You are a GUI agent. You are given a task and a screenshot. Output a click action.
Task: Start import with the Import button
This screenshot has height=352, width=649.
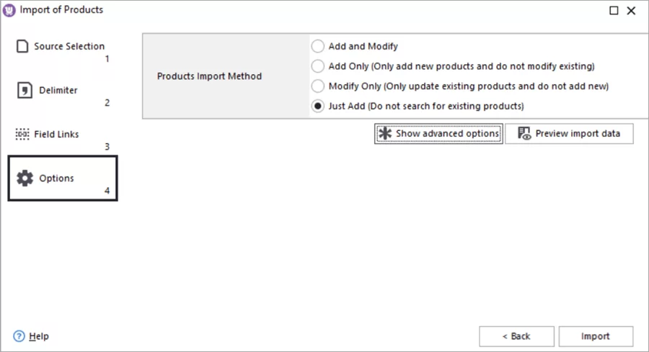click(596, 336)
